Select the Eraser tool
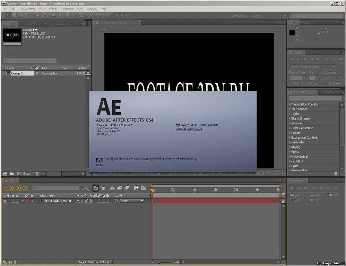Screen dimensions: 346x266 [90, 15]
